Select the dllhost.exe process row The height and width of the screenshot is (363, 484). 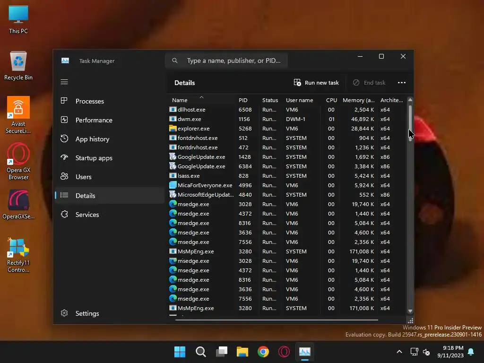287,110
